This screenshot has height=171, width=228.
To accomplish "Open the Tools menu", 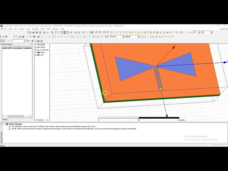I will coord(48,29).
